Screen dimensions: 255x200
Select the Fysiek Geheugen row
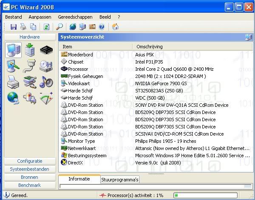[x=156, y=76]
